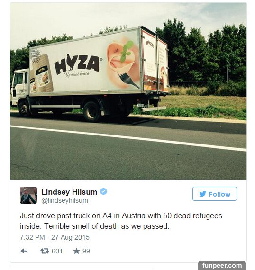Screen dimensions: 255x270
Task: Click the ham-and-fork graphic on the truck
Action: [x=123, y=64]
